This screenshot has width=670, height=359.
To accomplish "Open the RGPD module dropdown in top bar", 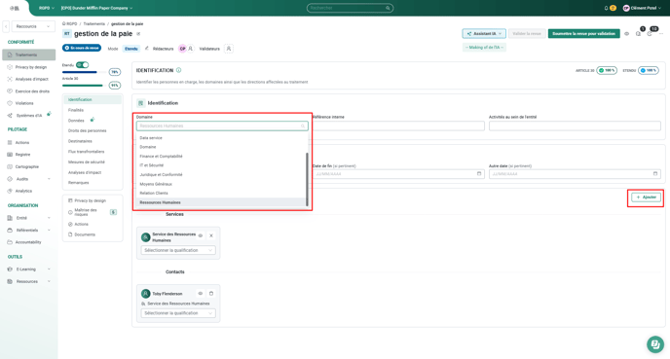I will (x=46, y=8).
